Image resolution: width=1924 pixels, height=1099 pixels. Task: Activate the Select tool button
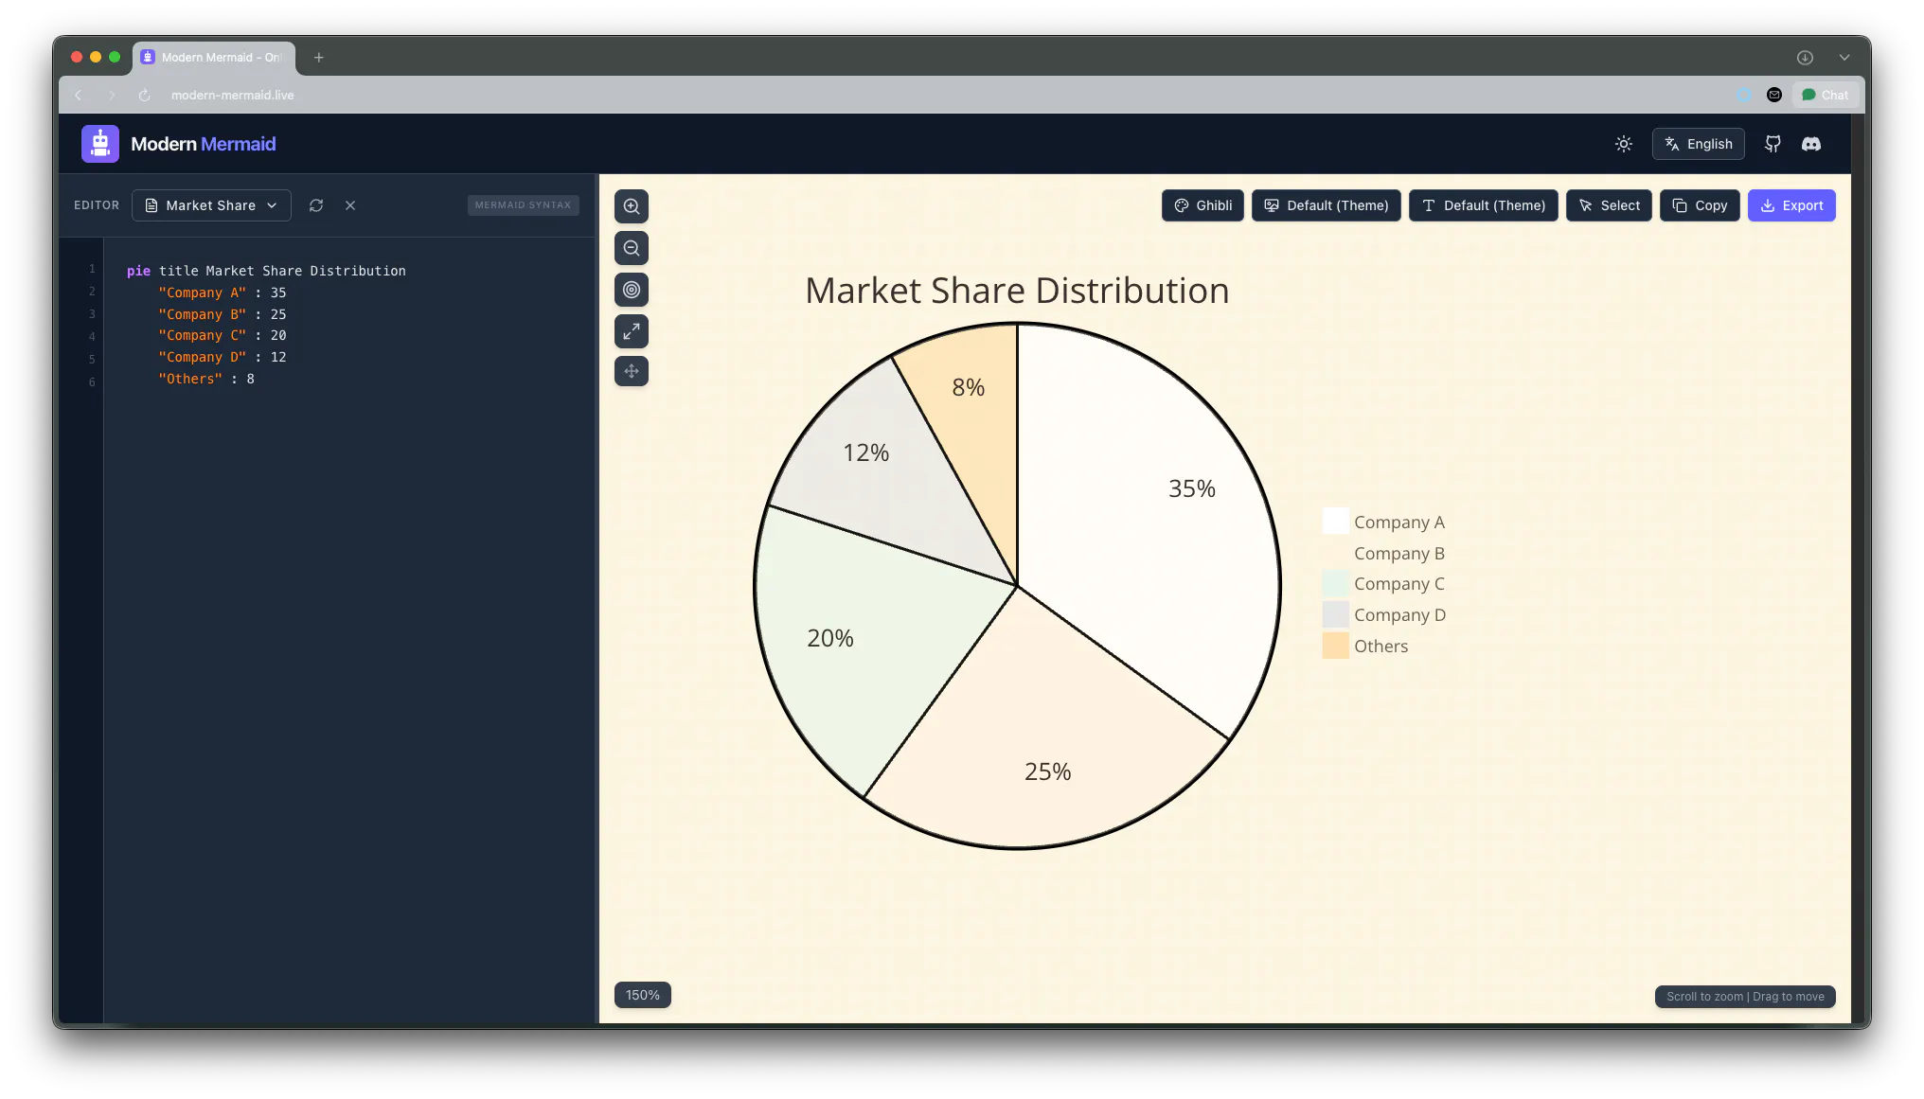point(1609,205)
